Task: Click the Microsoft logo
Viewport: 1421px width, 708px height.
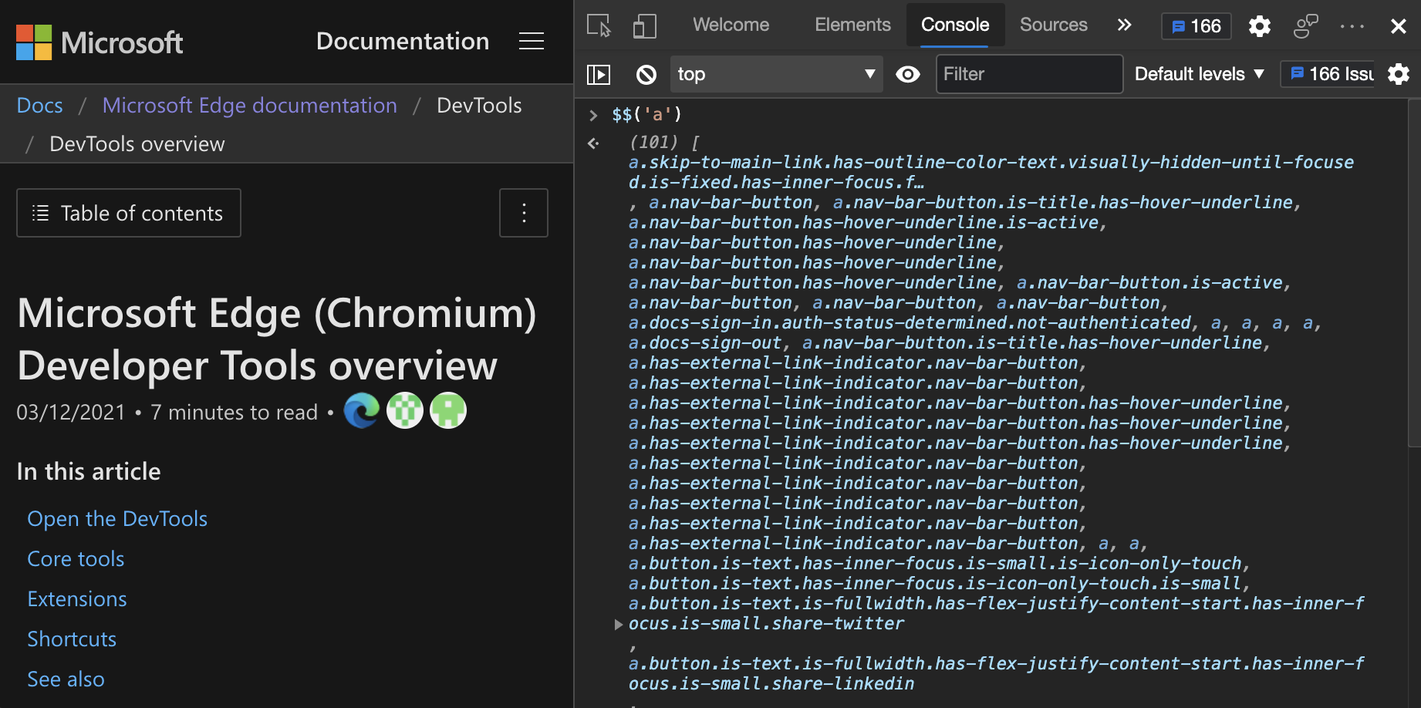Action: 100,42
